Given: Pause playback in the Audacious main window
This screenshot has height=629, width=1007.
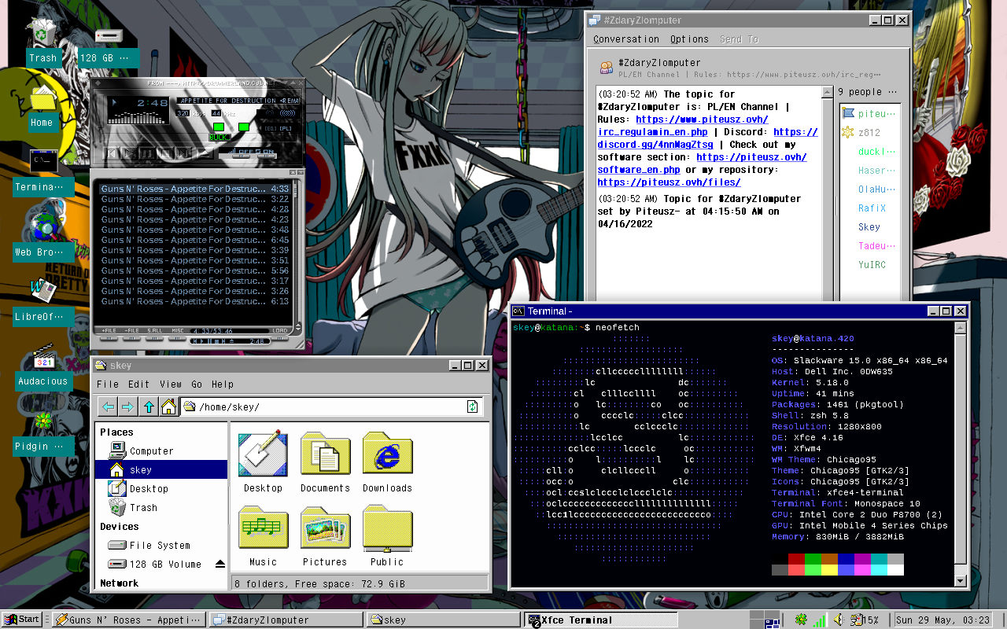Looking at the screenshot, I should (x=147, y=153).
